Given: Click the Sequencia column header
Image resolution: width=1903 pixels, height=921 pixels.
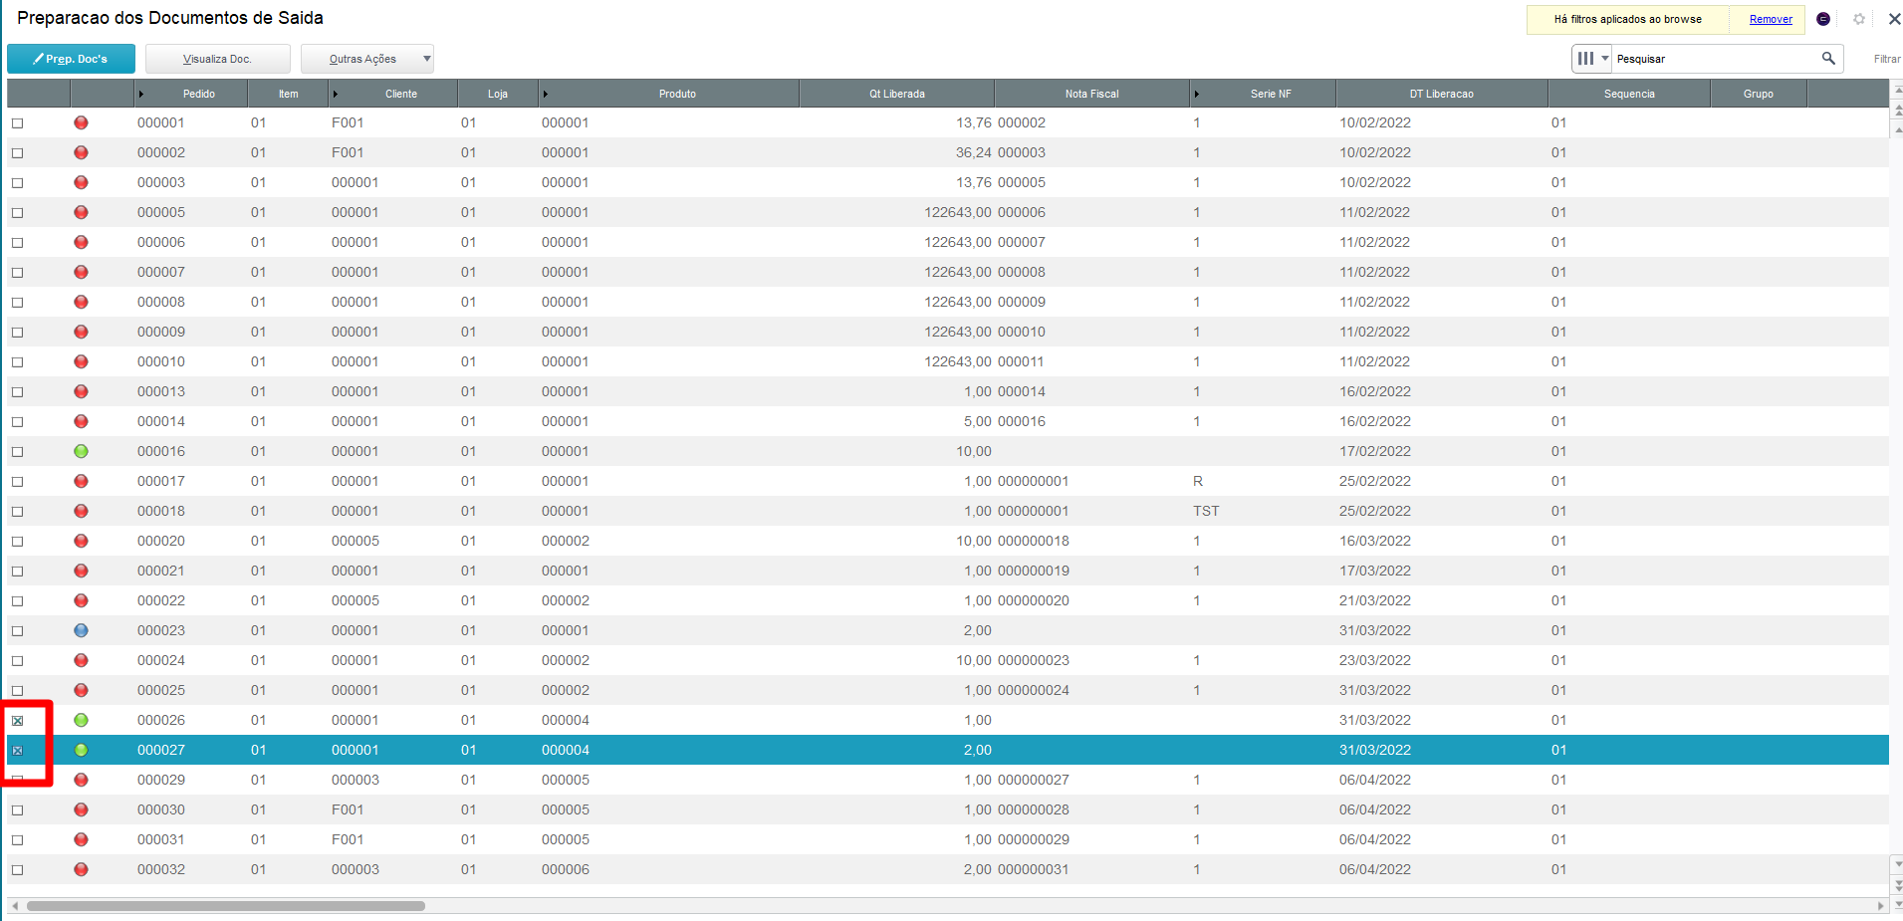Looking at the screenshot, I should [1629, 94].
